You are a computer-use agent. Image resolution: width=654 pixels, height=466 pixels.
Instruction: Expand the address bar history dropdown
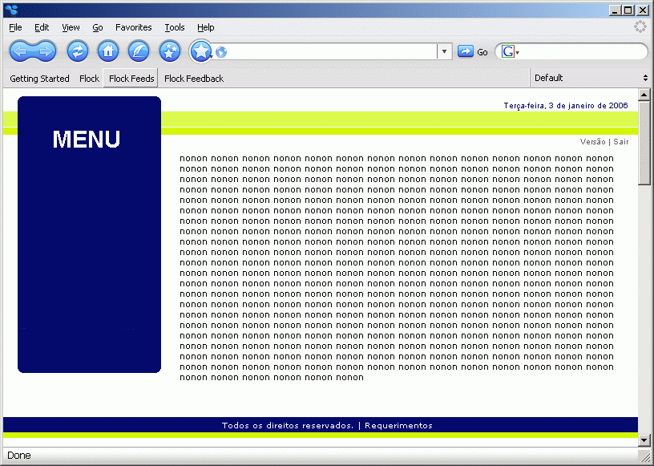click(445, 52)
